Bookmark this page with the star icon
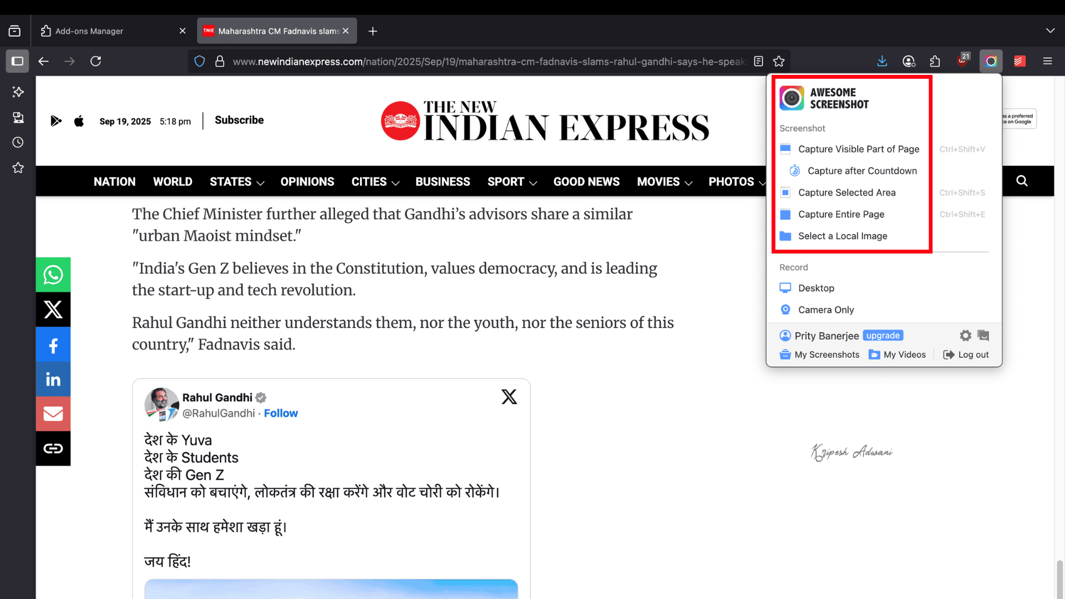This screenshot has width=1065, height=599. (779, 61)
